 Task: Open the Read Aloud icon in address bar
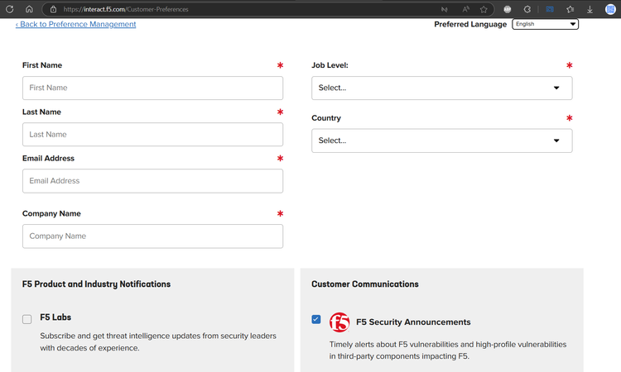point(465,9)
